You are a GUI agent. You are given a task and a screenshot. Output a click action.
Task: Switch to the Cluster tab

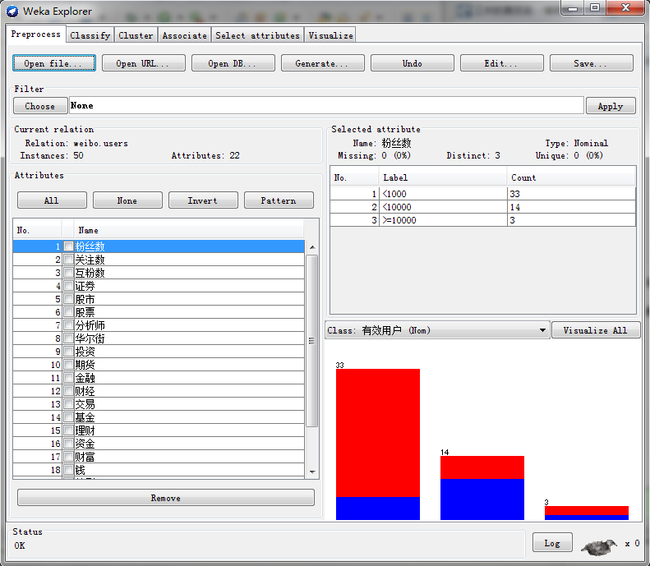coord(136,35)
